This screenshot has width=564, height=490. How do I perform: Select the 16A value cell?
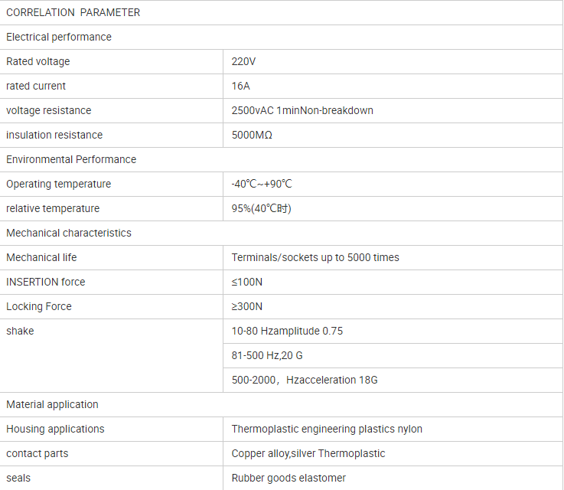(x=393, y=86)
